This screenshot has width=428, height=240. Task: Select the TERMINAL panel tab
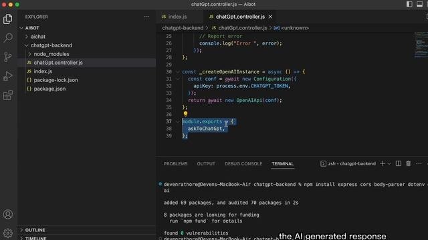tap(282, 164)
